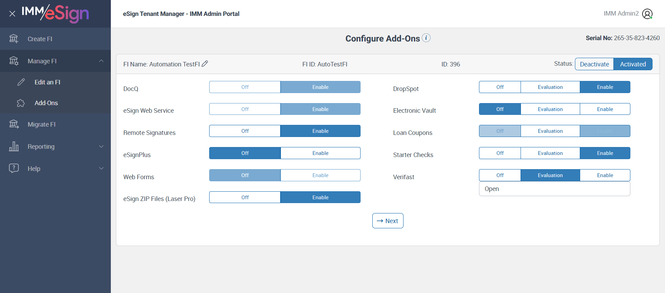The width and height of the screenshot is (665, 293).
Task: Edit FI name with pencil icon
Action: 205,64
